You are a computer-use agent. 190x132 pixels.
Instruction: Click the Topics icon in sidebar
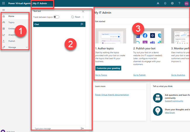click(x=4, y=22)
